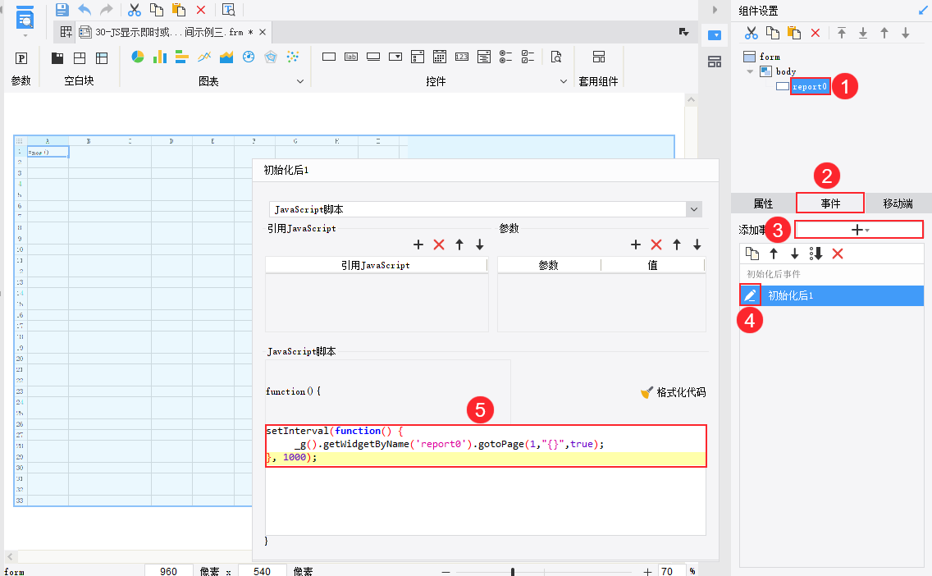The height and width of the screenshot is (576, 932).
Task: Collapse the body node in the component tree
Action: point(750,71)
